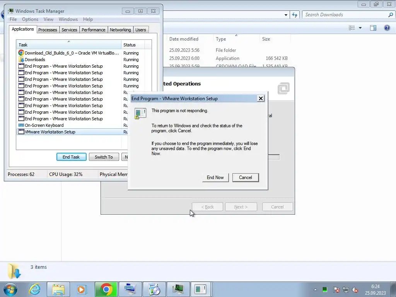Switch to the Users tab

(141, 30)
